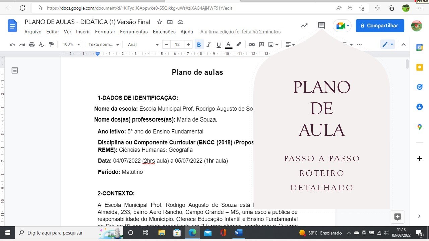Image resolution: width=429 pixels, height=241 pixels.
Task: Open the zoom level 100% dropdown
Action: click(71, 44)
